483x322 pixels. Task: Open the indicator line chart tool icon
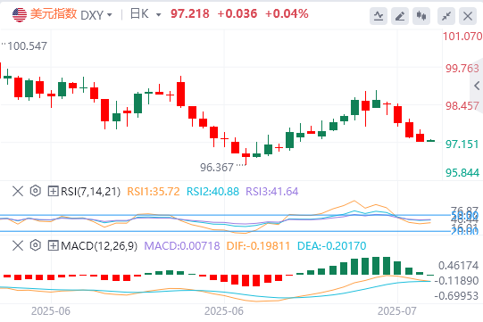point(379,16)
